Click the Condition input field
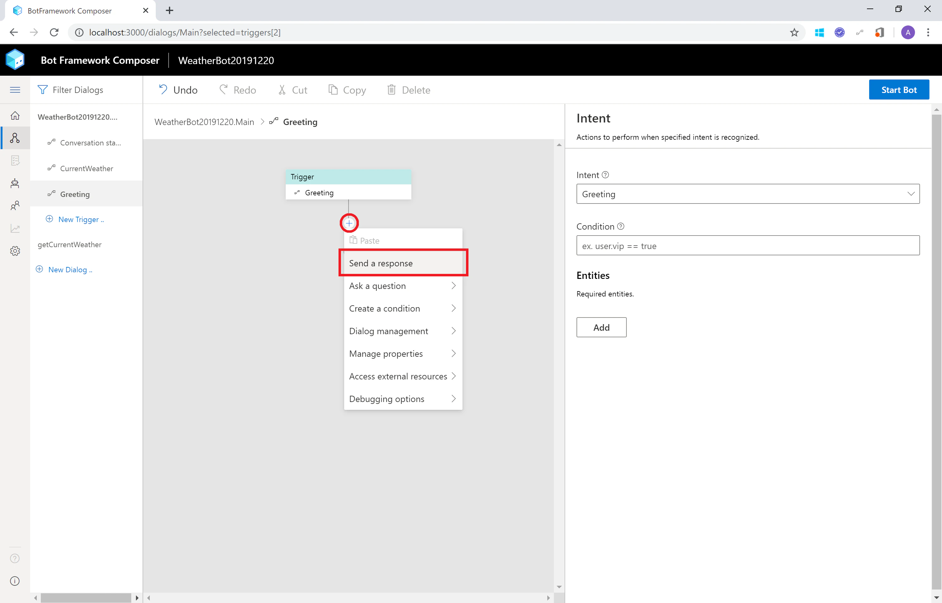 click(x=748, y=246)
